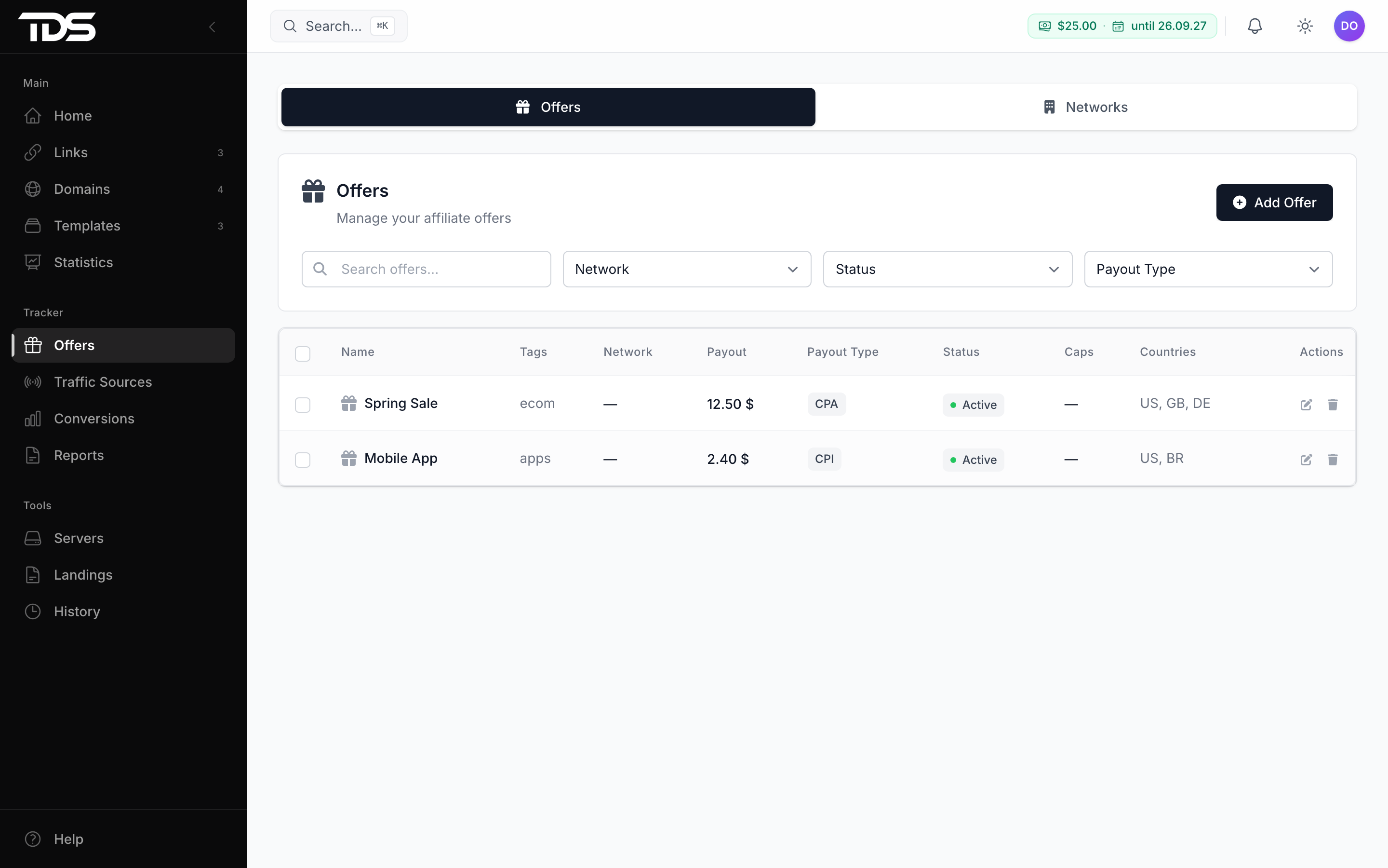1388x868 pixels.
Task: Expand the Network filter dropdown
Action: click(x=687, y=269)
